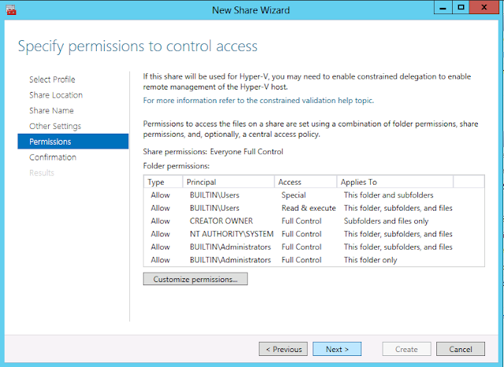Viewport: 504px width, 367px height.
Task: Select the BUILTIN\Users Special permission row
Action: [314, 195]
